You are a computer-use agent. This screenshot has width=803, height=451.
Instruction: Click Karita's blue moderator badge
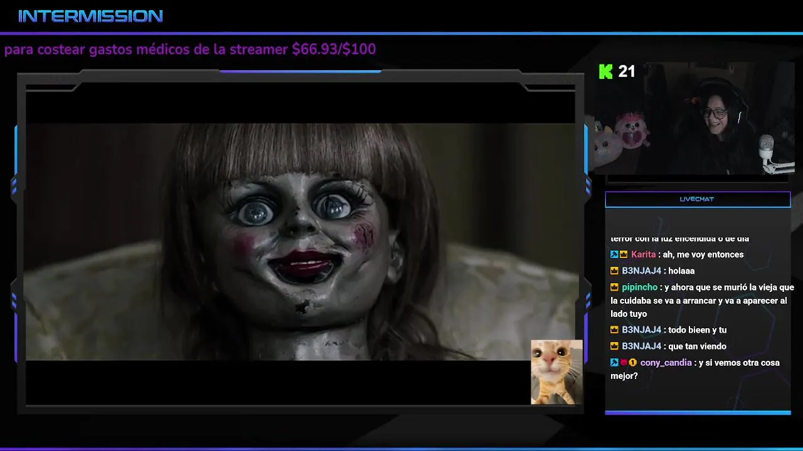point(614,254)
